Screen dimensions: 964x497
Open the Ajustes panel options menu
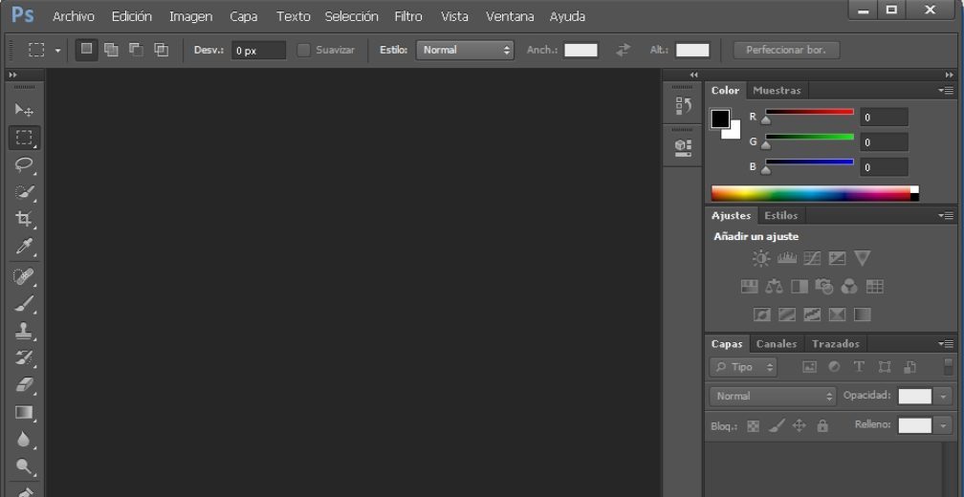946,216
